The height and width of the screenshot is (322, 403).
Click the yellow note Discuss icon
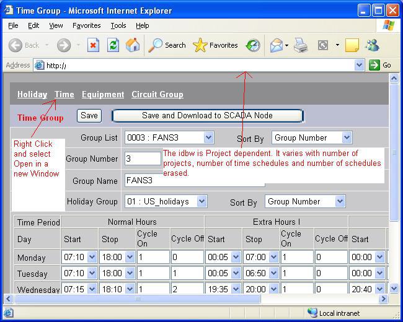click(x=352, y=45)
